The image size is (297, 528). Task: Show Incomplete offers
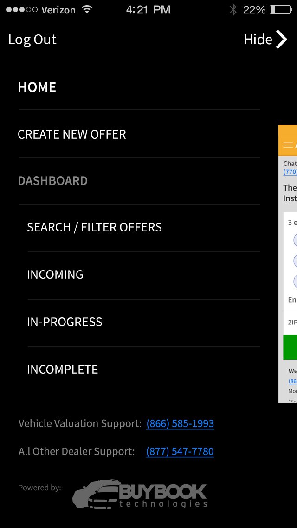(x=63, y=370)
